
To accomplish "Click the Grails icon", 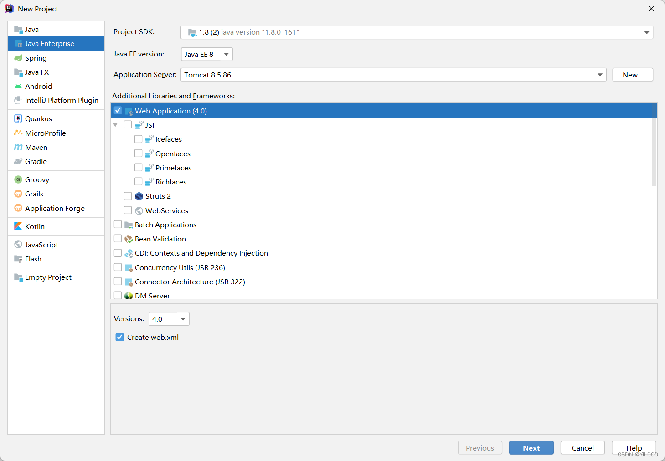I will 18,194.
